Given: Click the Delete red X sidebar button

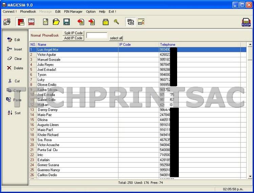Looking at the screenshot, I should click(15, 68).
